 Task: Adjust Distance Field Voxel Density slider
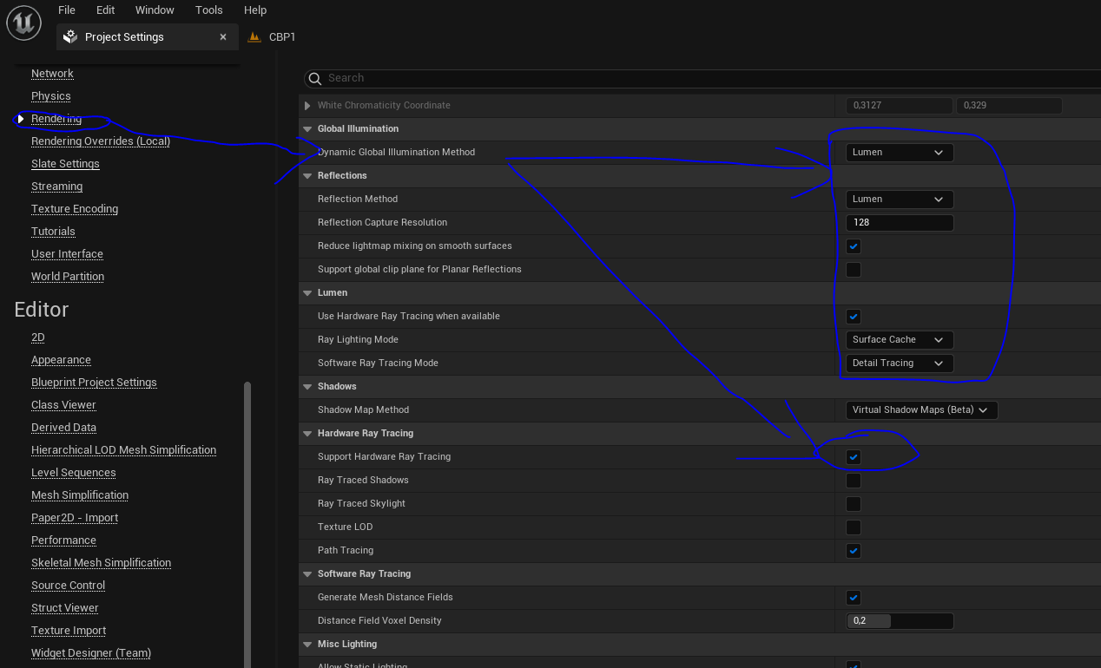900,621
